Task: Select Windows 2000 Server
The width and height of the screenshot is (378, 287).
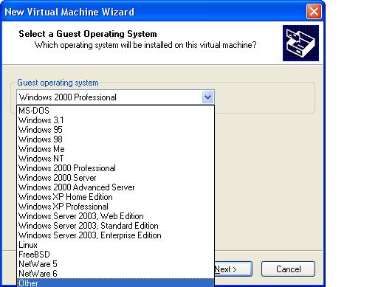Action: coord(116,178)
